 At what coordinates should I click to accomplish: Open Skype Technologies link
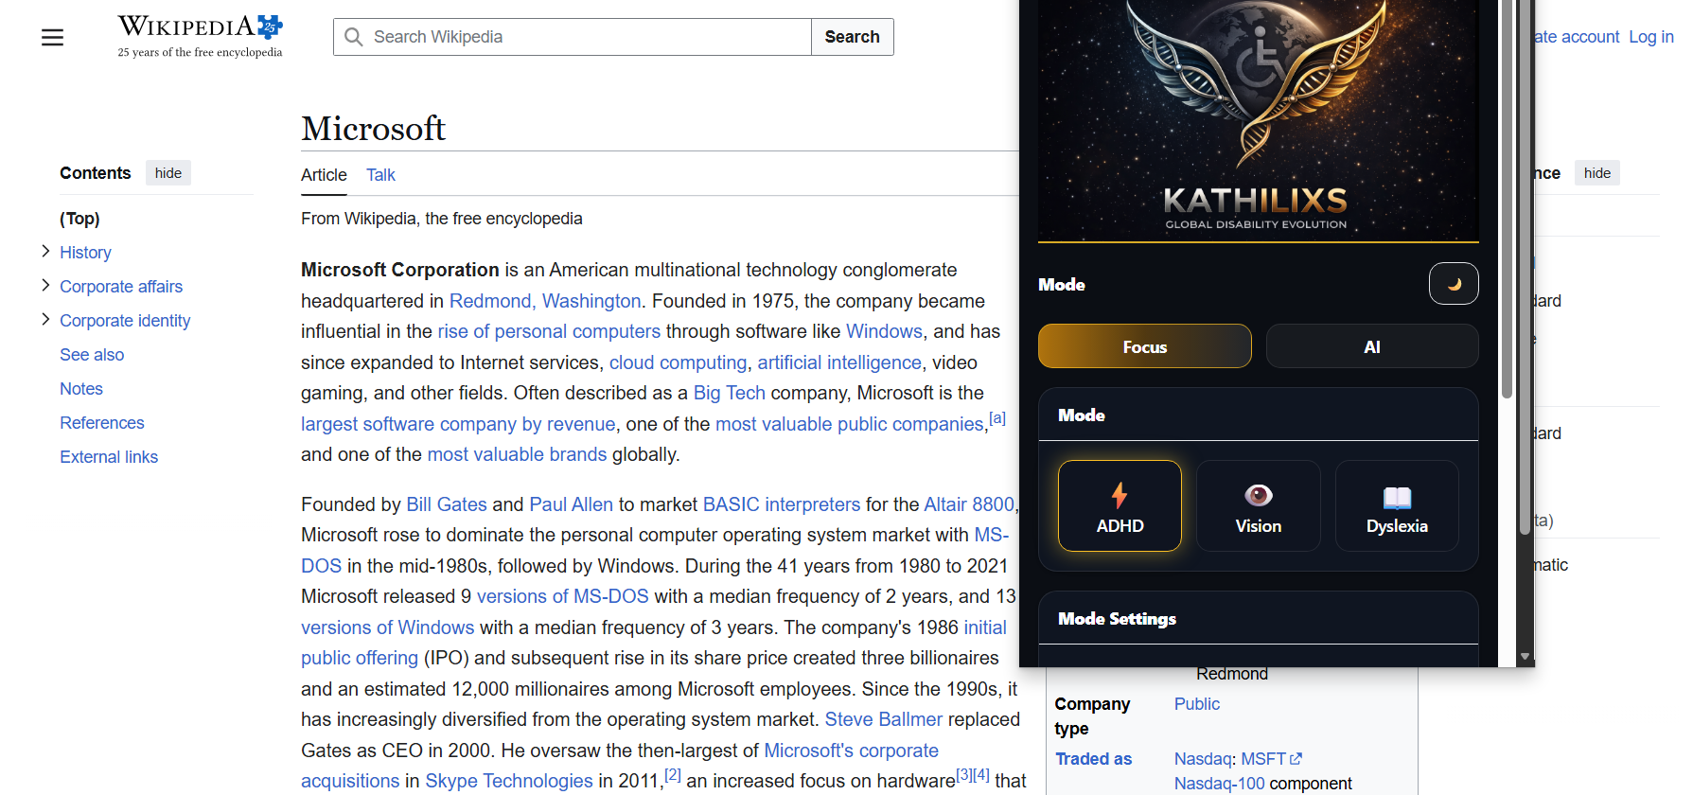509,781
